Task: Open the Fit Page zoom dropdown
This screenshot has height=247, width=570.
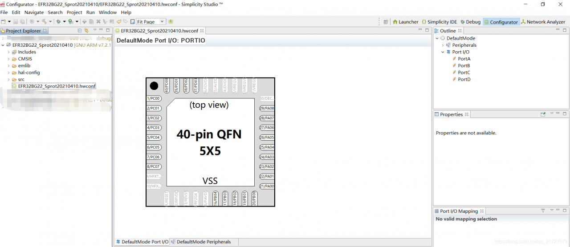Action: (162, 21)
